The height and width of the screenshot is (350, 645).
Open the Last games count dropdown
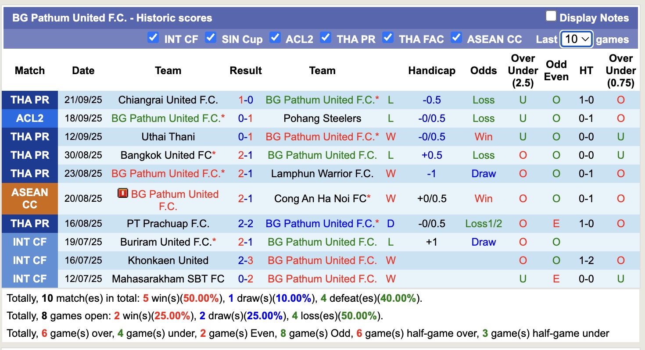[x=576, y=39]
